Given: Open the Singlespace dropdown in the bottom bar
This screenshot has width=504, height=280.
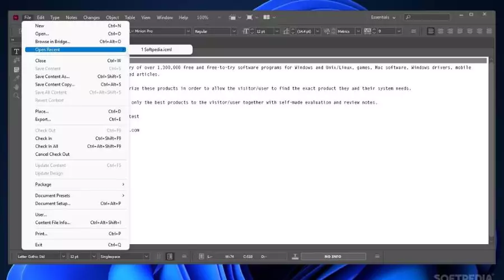Looking at the screenshot, I should click(146, 256).
